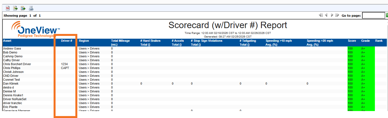The height and width of the screenshot is (118, 388).
Task: Click the Go to page label
Action: [x=351, y=16]
